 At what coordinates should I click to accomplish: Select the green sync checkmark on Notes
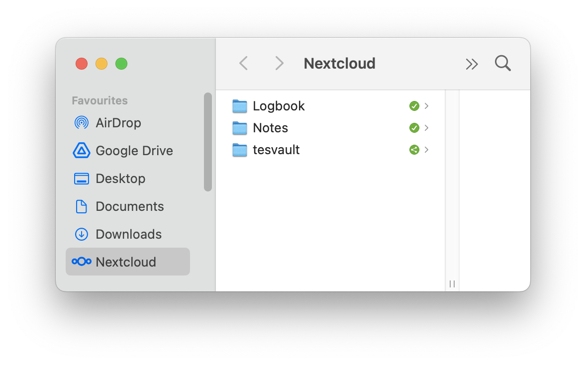click(x=414, y=128)
